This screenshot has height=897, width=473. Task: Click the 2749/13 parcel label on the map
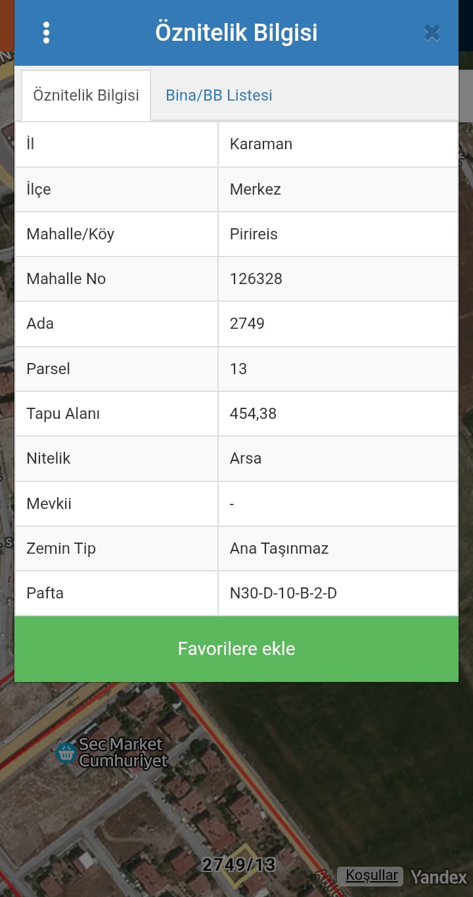click(x=238, y=864)
